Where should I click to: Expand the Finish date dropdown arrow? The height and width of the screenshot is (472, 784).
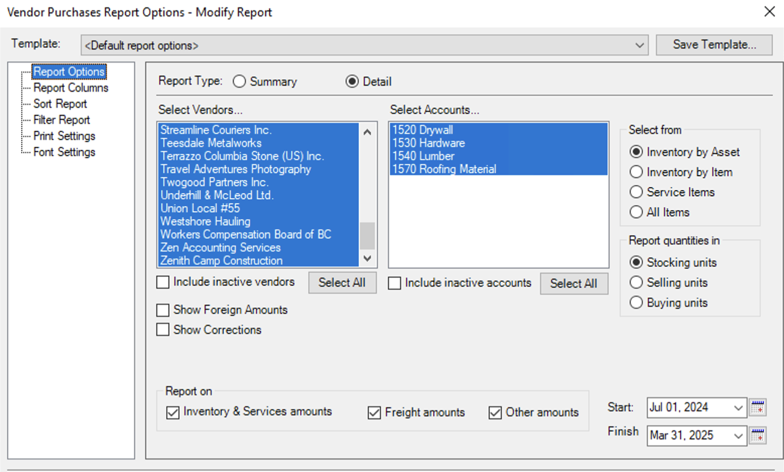739,436
